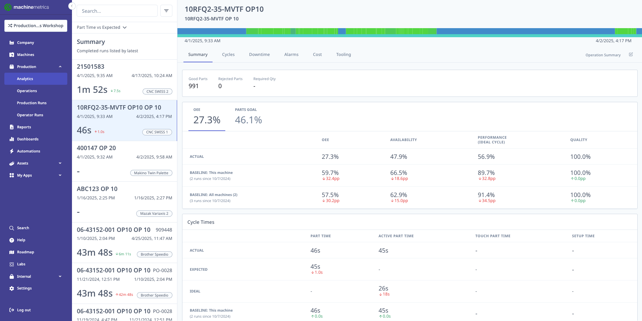The image size is (642, 321).
Task: Click the Labs icon in sidebar
Action: 12,264
